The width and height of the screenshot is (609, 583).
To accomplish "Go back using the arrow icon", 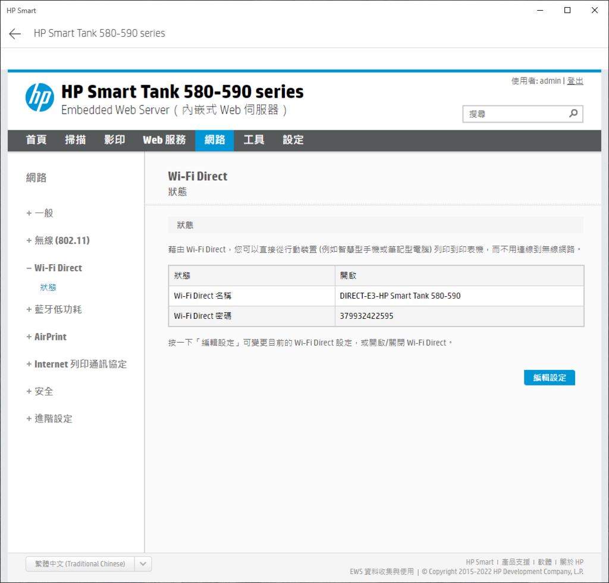I will click(15, 34).
